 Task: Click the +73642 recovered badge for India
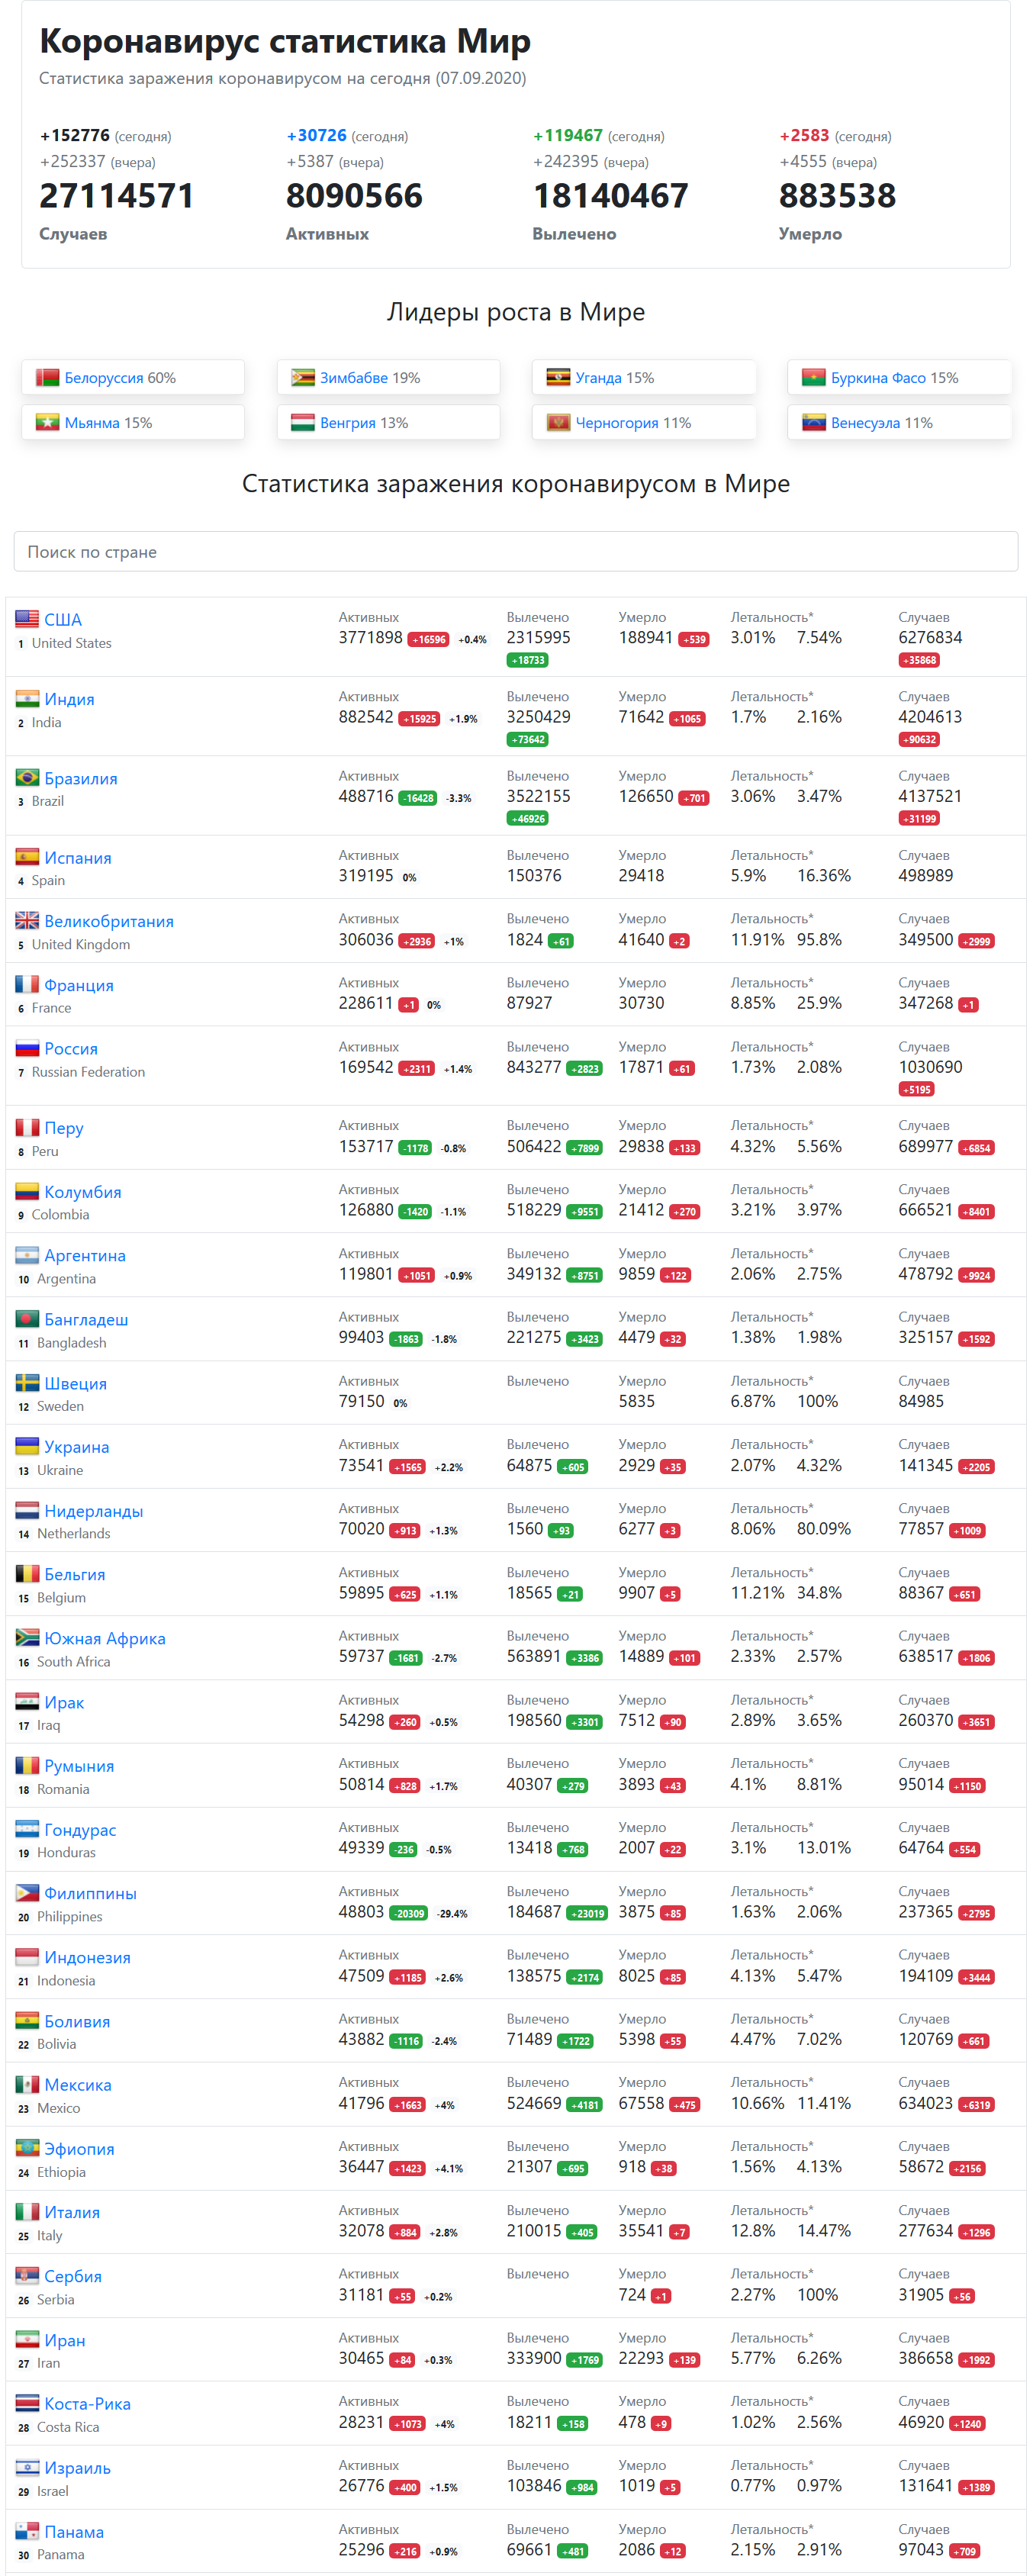point(527,740)
